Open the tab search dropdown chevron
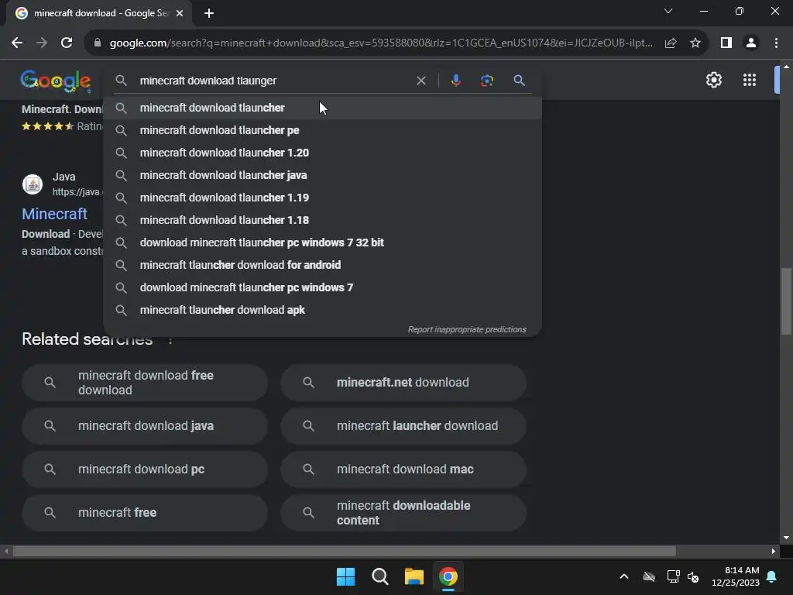 668,11
